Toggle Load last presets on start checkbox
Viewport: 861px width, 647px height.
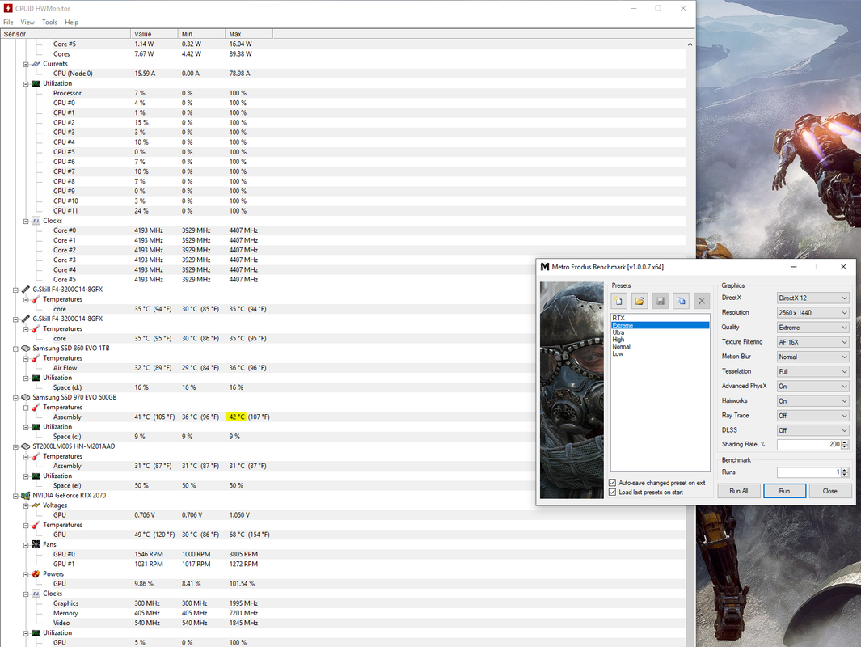(x=612, y=492)
